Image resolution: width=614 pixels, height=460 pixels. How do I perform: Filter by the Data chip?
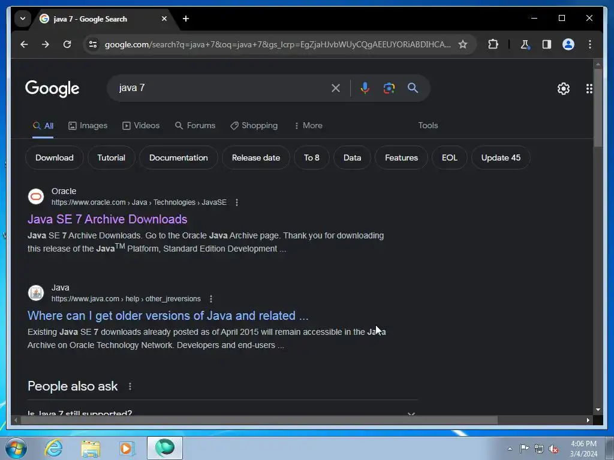[x=352, y=158]
